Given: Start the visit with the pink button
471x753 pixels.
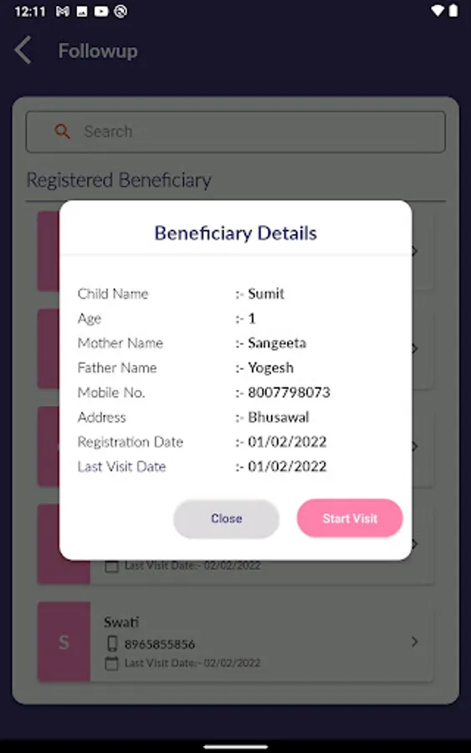Looking at the screenshot, I should tap(350, 518).
